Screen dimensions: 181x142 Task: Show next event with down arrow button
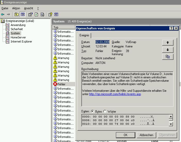168,50
